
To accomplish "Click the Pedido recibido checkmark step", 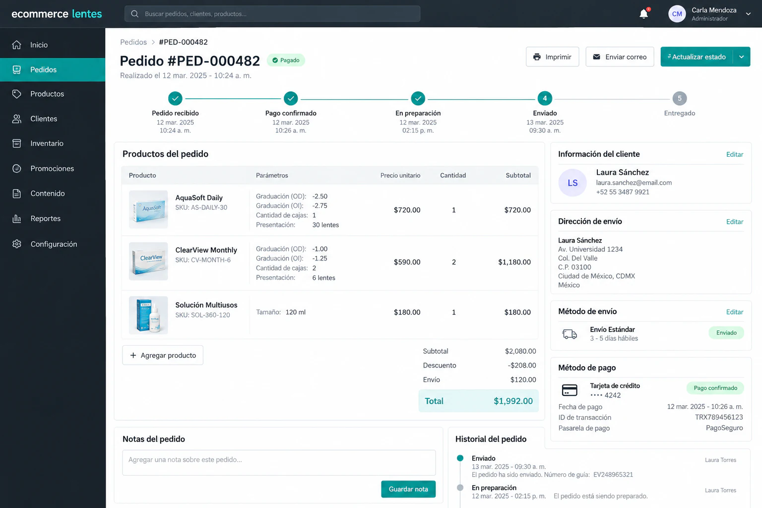I will click(x=175, y=98).
